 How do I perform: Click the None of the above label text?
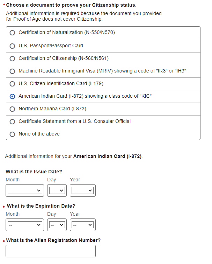pos(39,134)
